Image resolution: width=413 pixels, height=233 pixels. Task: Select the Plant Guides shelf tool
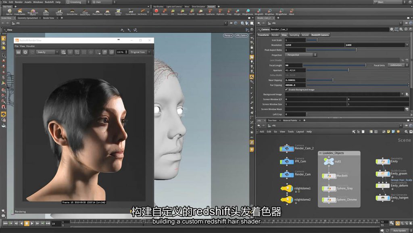point(98,12)
